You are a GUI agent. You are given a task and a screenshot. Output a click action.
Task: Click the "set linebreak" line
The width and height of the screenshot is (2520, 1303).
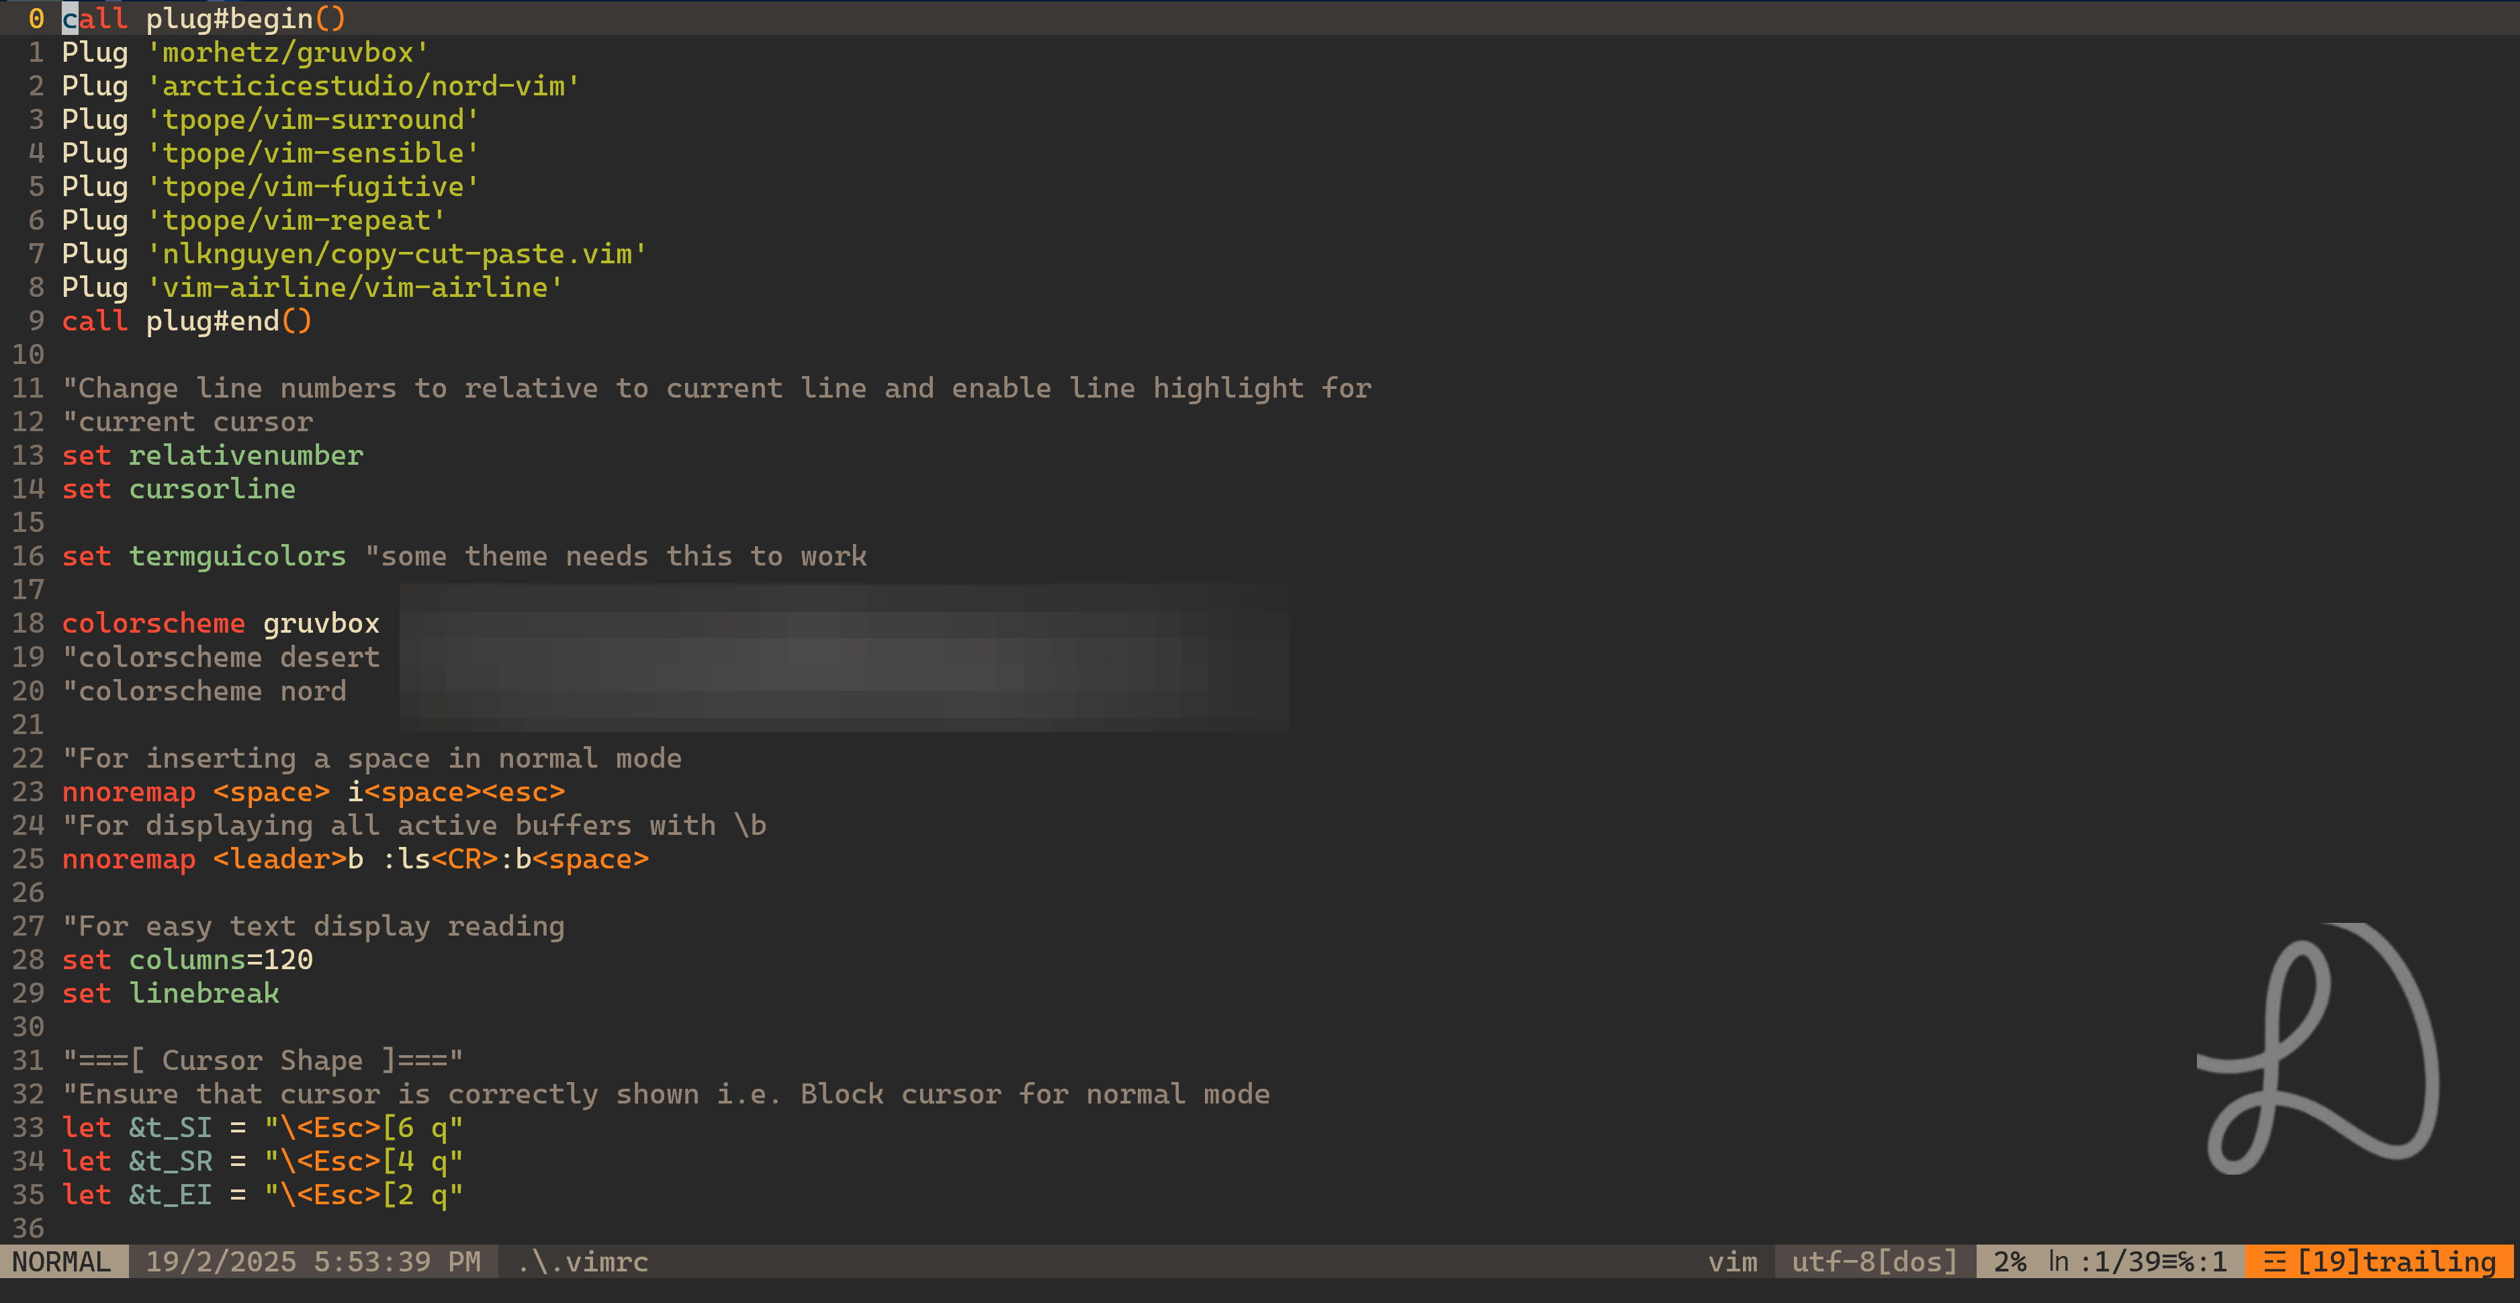point(170,993)
